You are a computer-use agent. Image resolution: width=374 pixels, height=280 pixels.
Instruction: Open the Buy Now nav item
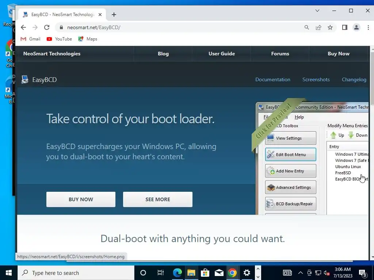coord(339,54)
